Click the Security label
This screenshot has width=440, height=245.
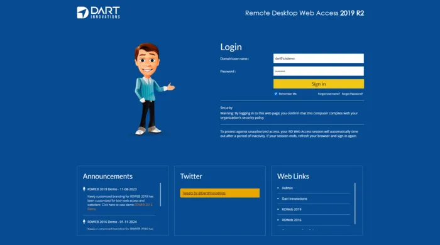tap(226, 107)
